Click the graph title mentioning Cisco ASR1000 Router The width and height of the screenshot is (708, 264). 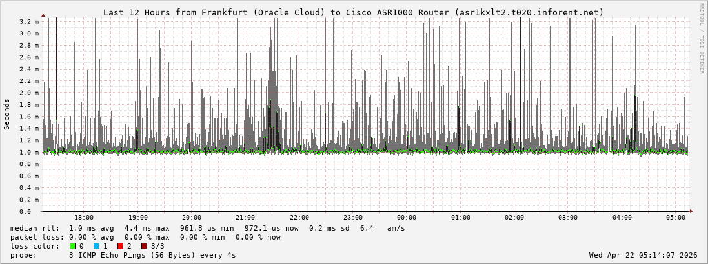353,12
